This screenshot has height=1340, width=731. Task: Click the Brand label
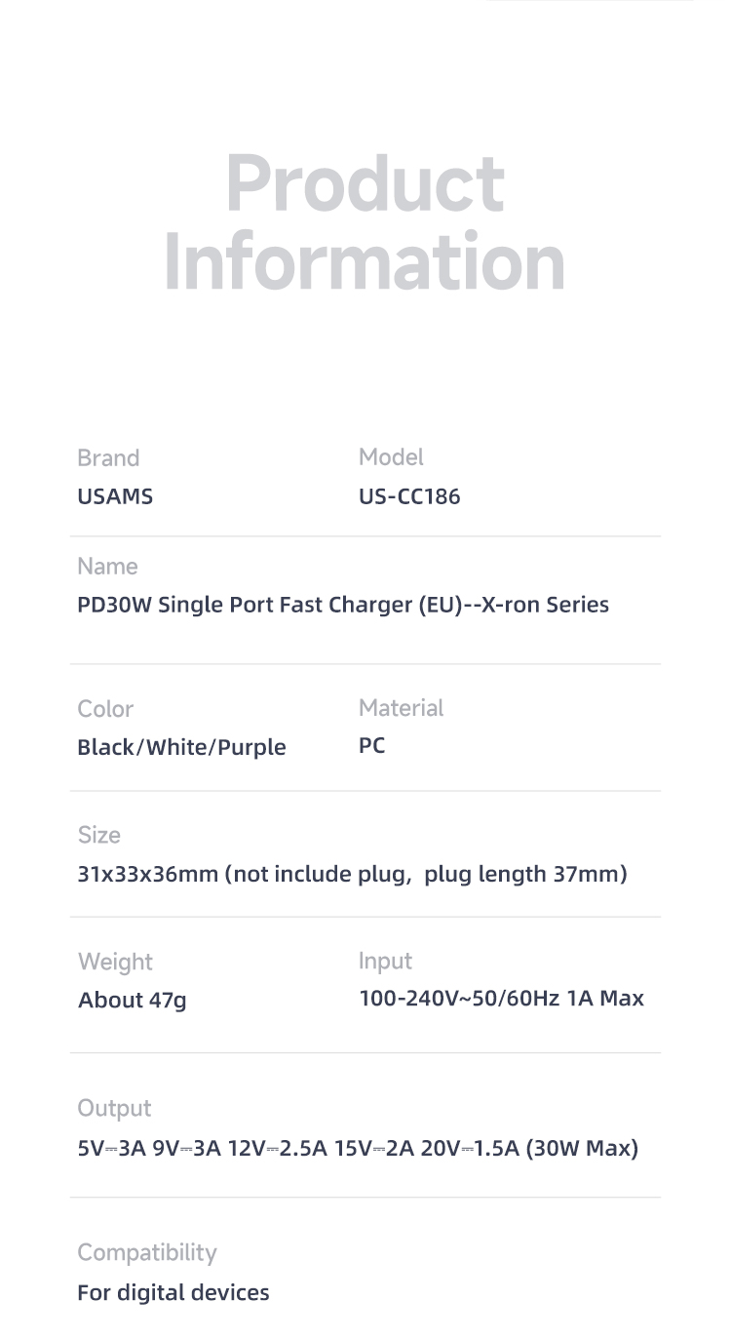click(108, 458)
